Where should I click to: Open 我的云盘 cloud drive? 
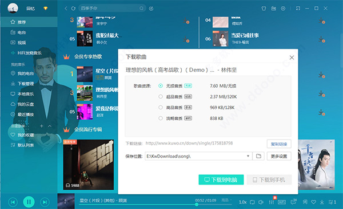(x=23, y=104)
